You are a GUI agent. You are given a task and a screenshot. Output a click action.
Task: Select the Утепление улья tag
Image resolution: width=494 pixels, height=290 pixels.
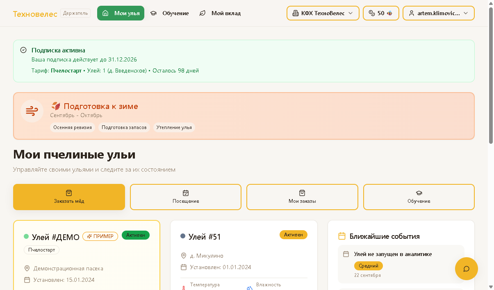(x=174, y=127)
